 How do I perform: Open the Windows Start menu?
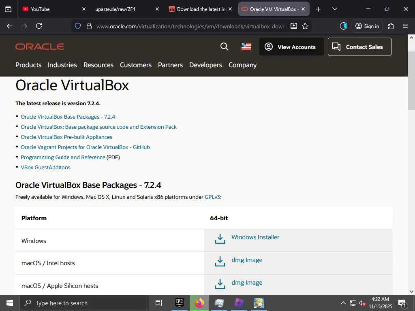pyautogui.click(x=10, y=303)
